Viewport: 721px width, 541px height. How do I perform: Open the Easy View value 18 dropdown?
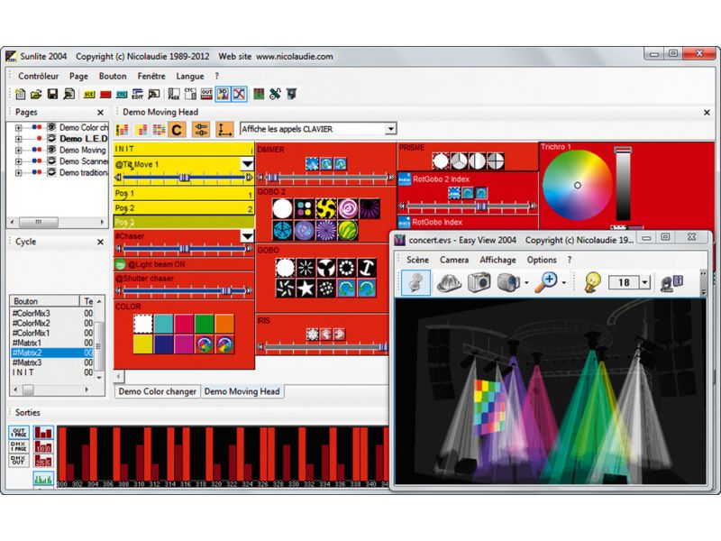[644, 282]
